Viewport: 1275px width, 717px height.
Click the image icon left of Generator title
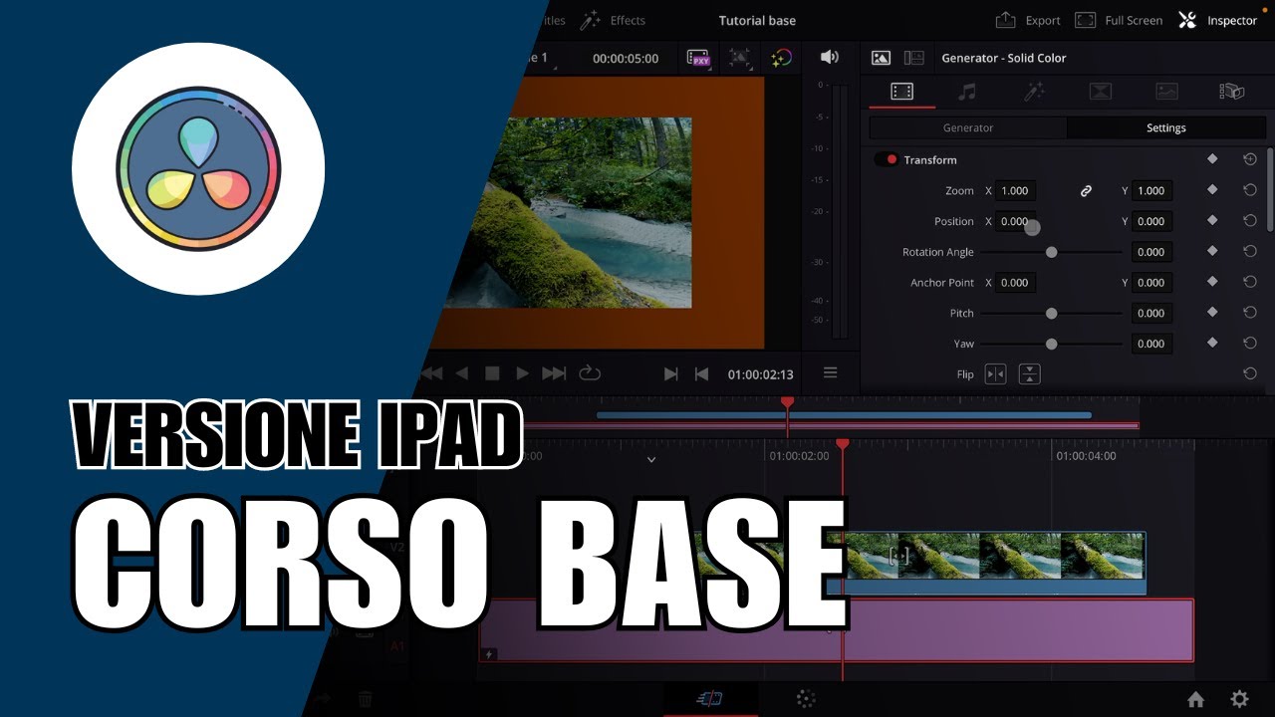coord(881,58)
